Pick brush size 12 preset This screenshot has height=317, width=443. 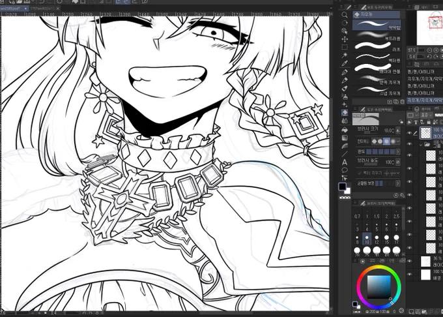[377, 239]
